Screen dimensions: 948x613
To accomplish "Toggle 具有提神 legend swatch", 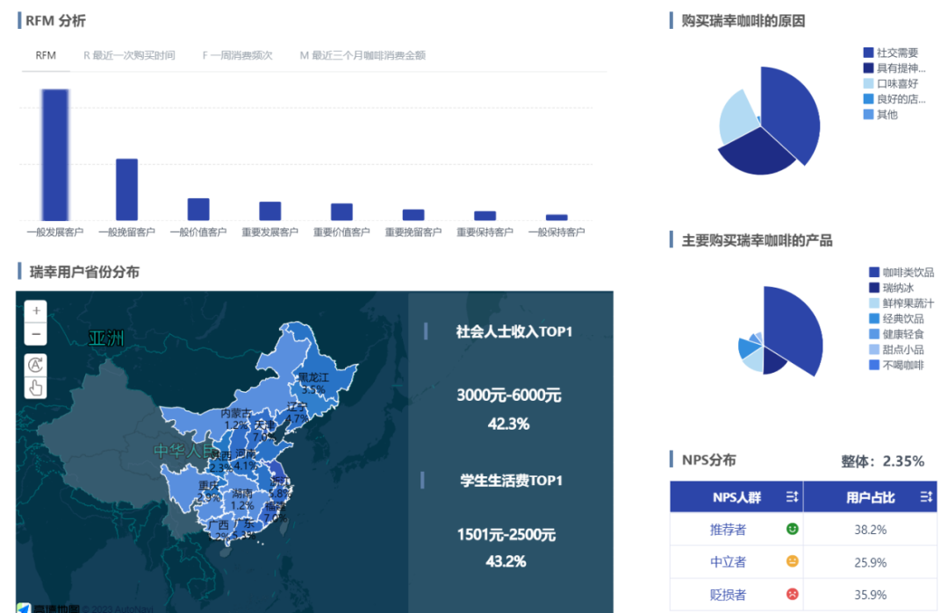I will [868, 68].
